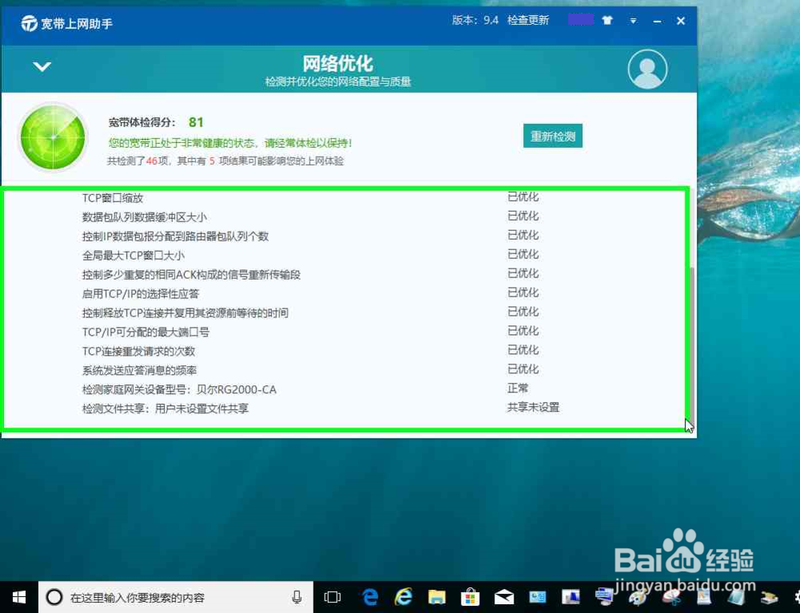Click the microphone icon in search bar
Image resolution: width=800 pixels, height=613 pixels.
(296, 597)
